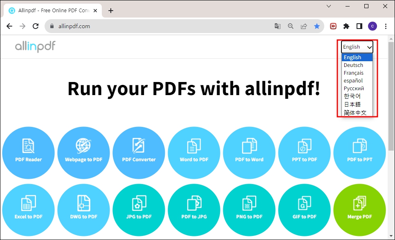This screenshot has width=395, height=240.
Task: Select Français from language list
Action: 357,73
